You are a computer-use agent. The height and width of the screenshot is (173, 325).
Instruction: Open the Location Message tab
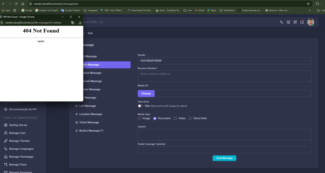click(x=90, y=114)
